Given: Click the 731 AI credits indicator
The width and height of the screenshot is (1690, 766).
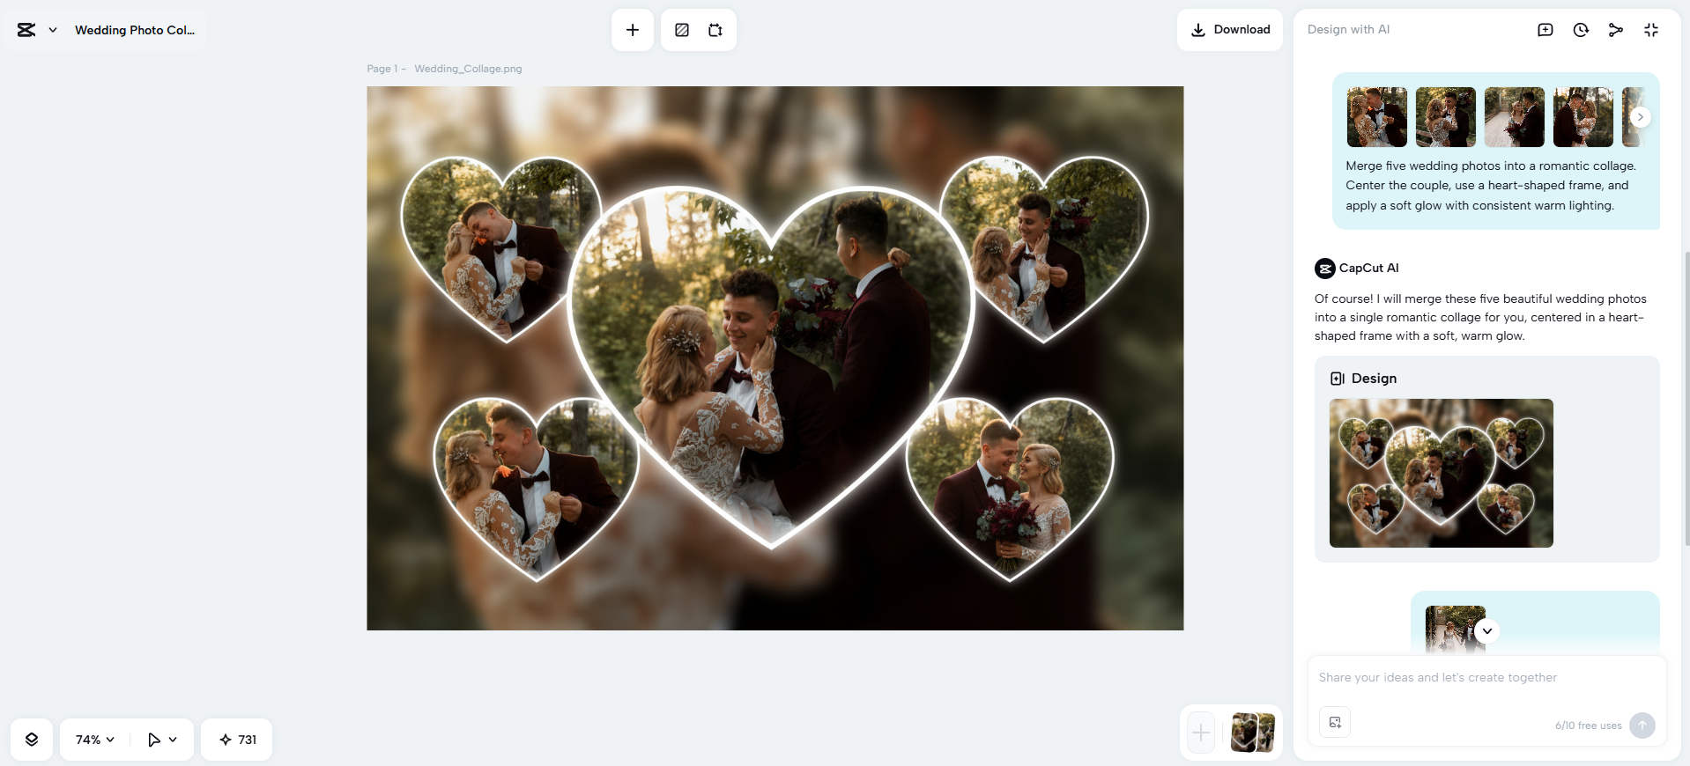Looking at the screenshot, I should [x=237, y=740].
